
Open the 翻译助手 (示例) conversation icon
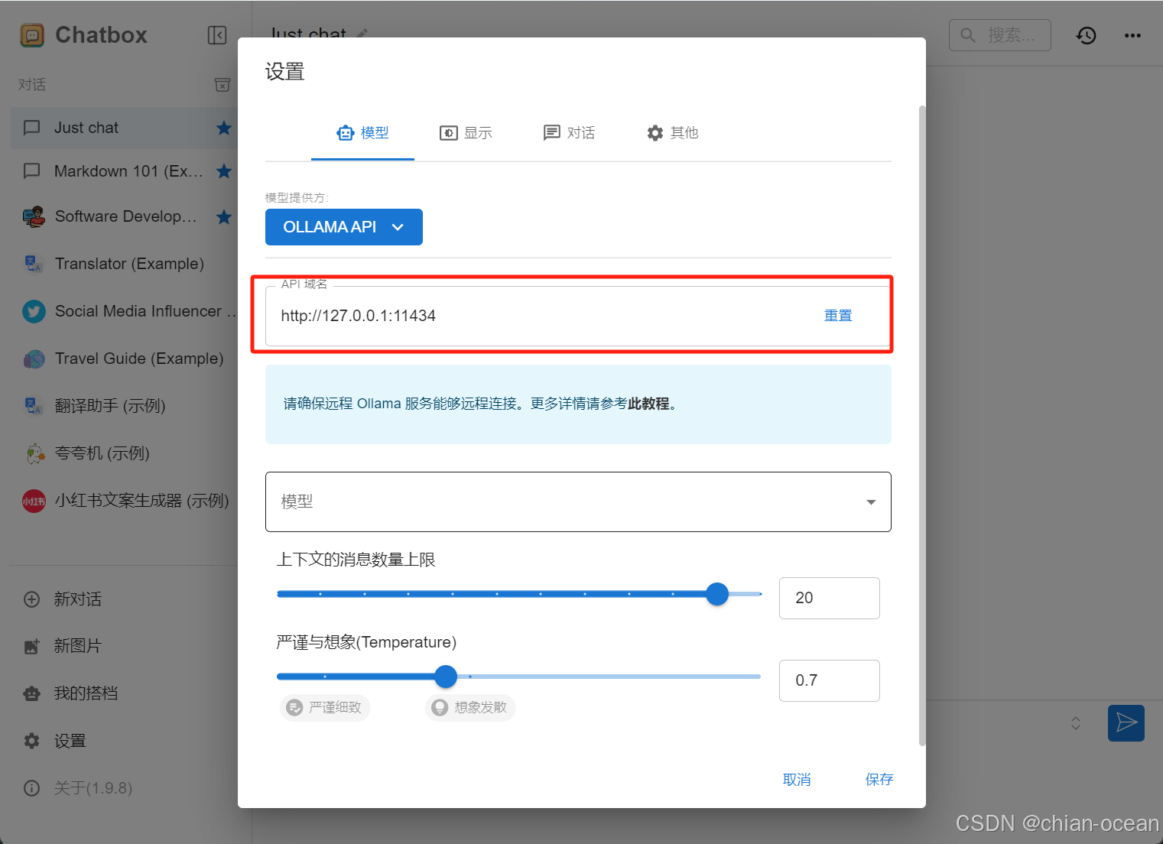tap(33, 406)
